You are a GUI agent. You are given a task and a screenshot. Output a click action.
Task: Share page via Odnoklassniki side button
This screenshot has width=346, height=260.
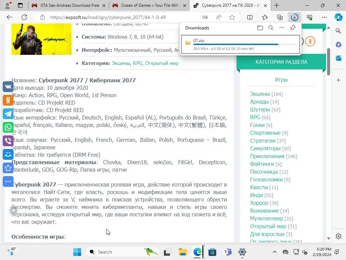tap(8, 100)
